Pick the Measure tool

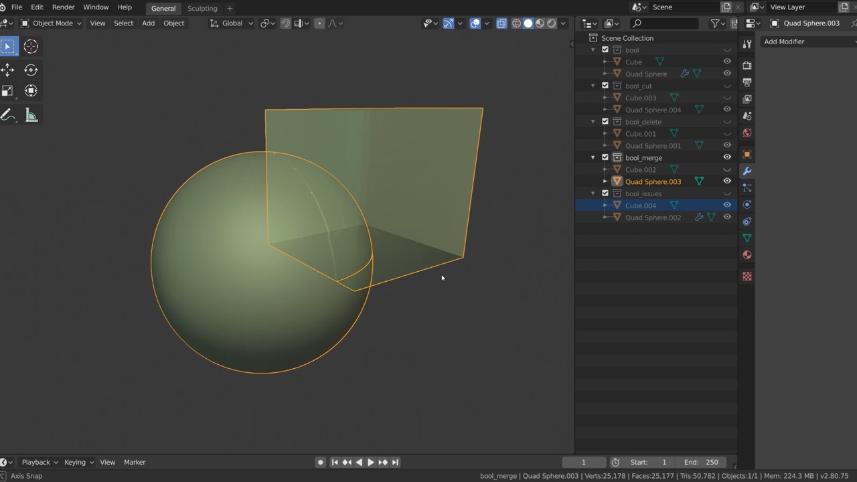[31, 115]
